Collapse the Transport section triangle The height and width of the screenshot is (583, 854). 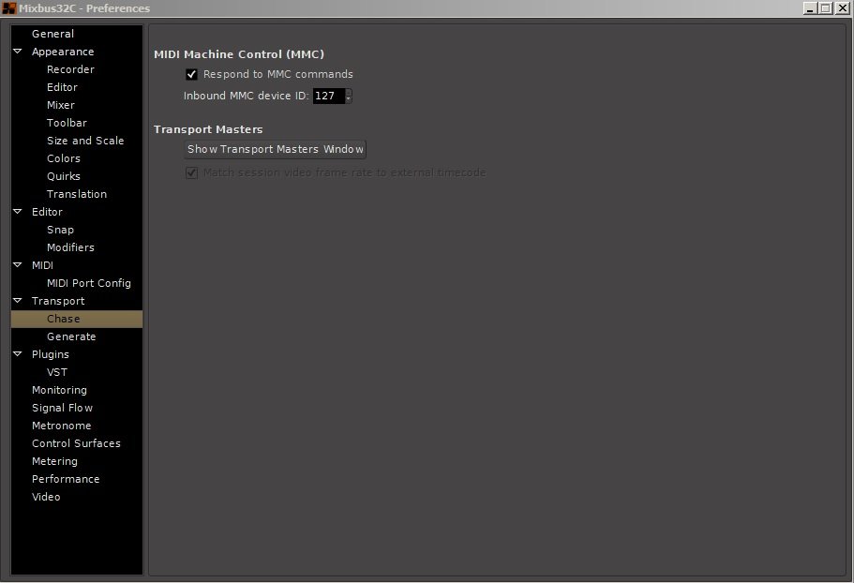[18, 301]
